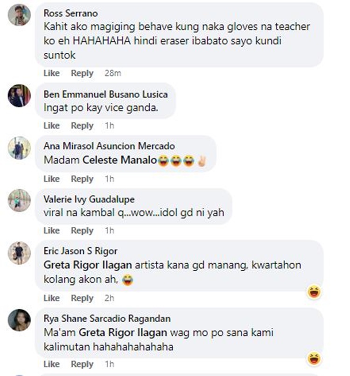
Task: Open Ross Serrano's profile picture
Action: coord(19,15)
